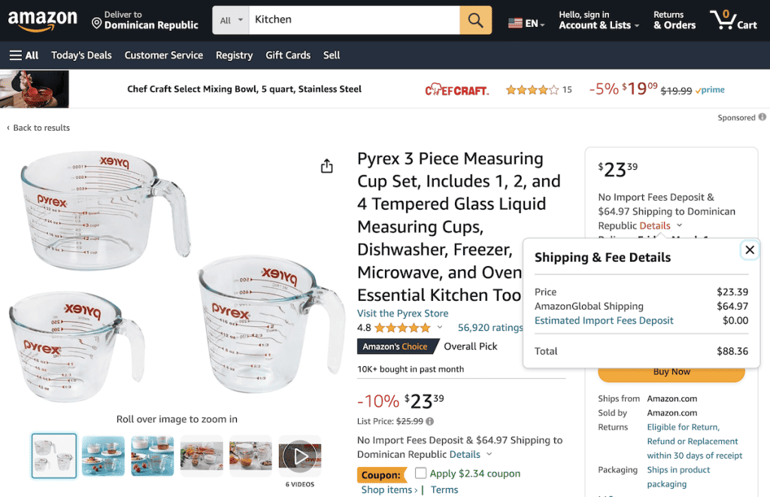Click the search magnifier icon
This screenshot has width=770, height=497.
[x=475, y=20]
